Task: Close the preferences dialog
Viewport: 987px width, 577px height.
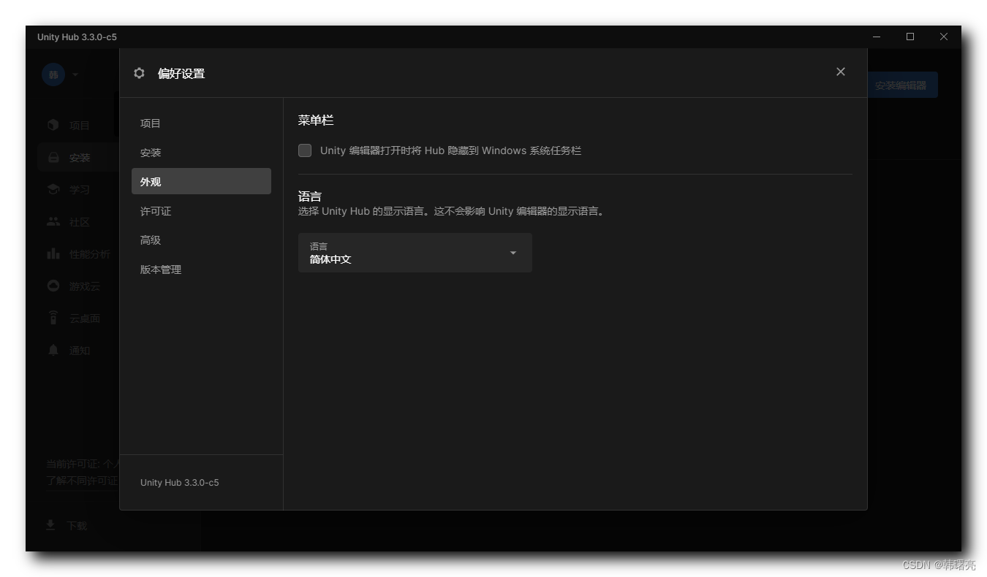Action: (x=840, y=72)
